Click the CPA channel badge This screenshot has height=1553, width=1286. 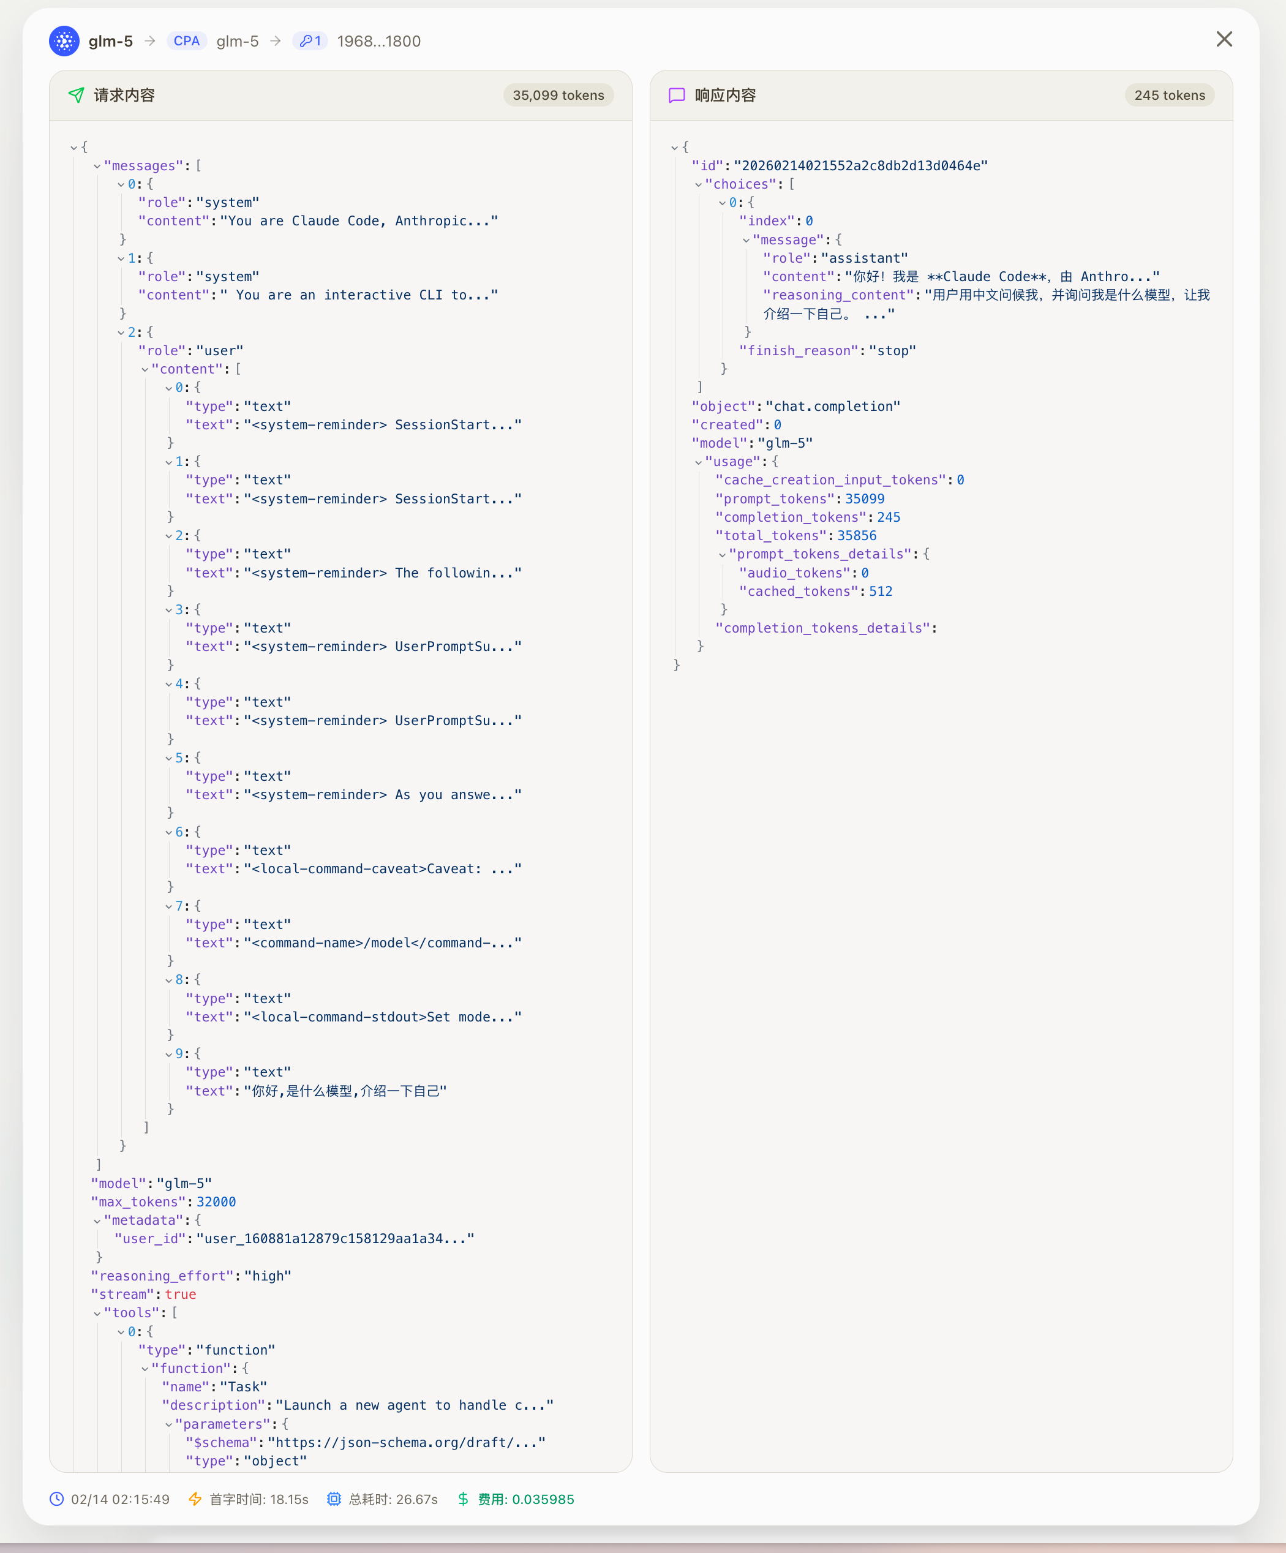click(x=186, y=40)
